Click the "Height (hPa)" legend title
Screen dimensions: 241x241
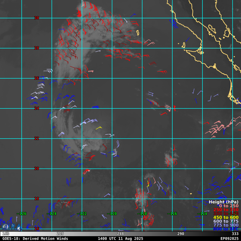223,202
